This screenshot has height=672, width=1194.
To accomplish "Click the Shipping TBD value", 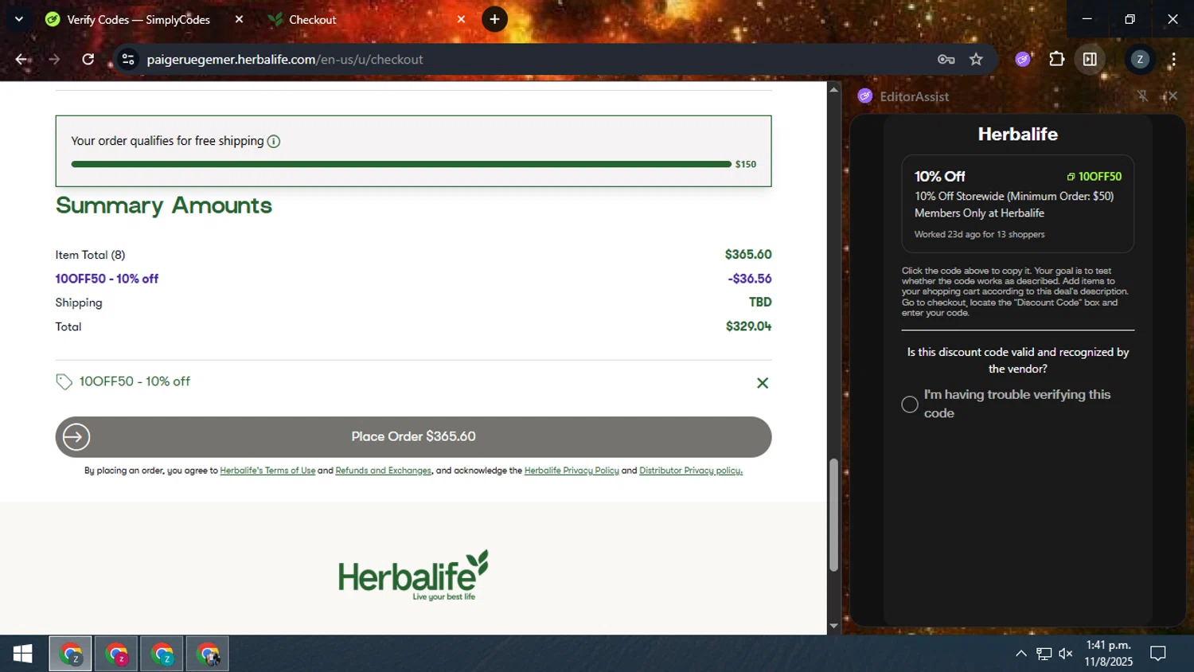I will click(x=760, y=303).
